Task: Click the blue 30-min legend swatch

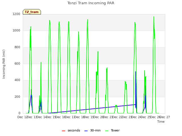Action: point(86,131)
